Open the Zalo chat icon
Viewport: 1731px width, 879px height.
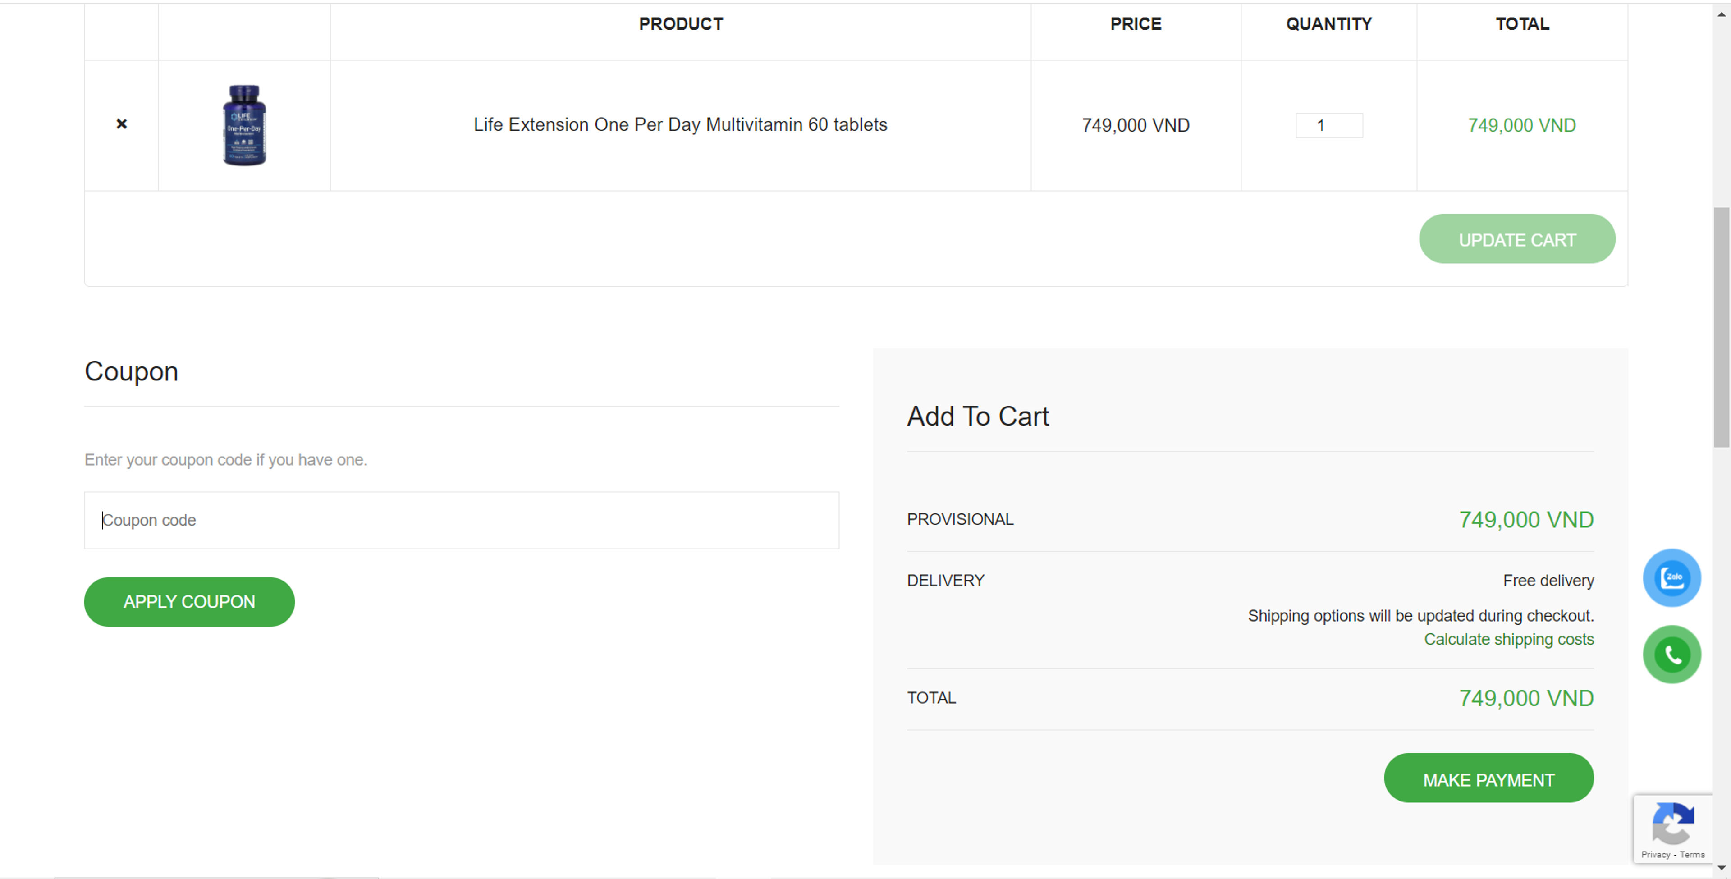click(x=1672, y=578)
